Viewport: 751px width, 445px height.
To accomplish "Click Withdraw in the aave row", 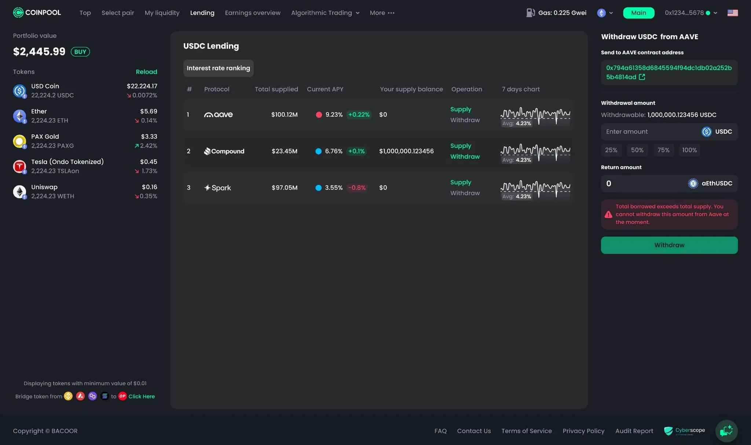I will point(465,120).
